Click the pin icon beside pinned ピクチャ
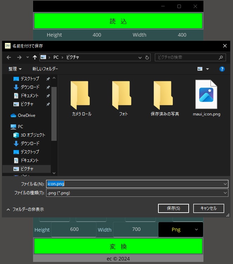Viewport: 233px width, 264px height. tap(48, 104)
